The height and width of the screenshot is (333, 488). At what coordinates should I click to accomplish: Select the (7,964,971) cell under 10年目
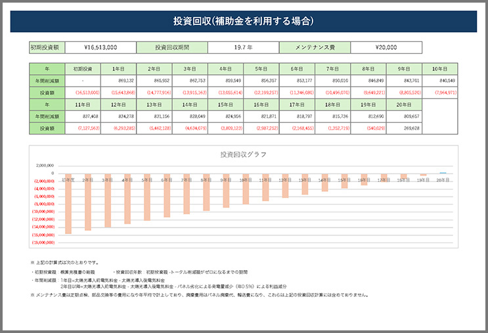441,92
